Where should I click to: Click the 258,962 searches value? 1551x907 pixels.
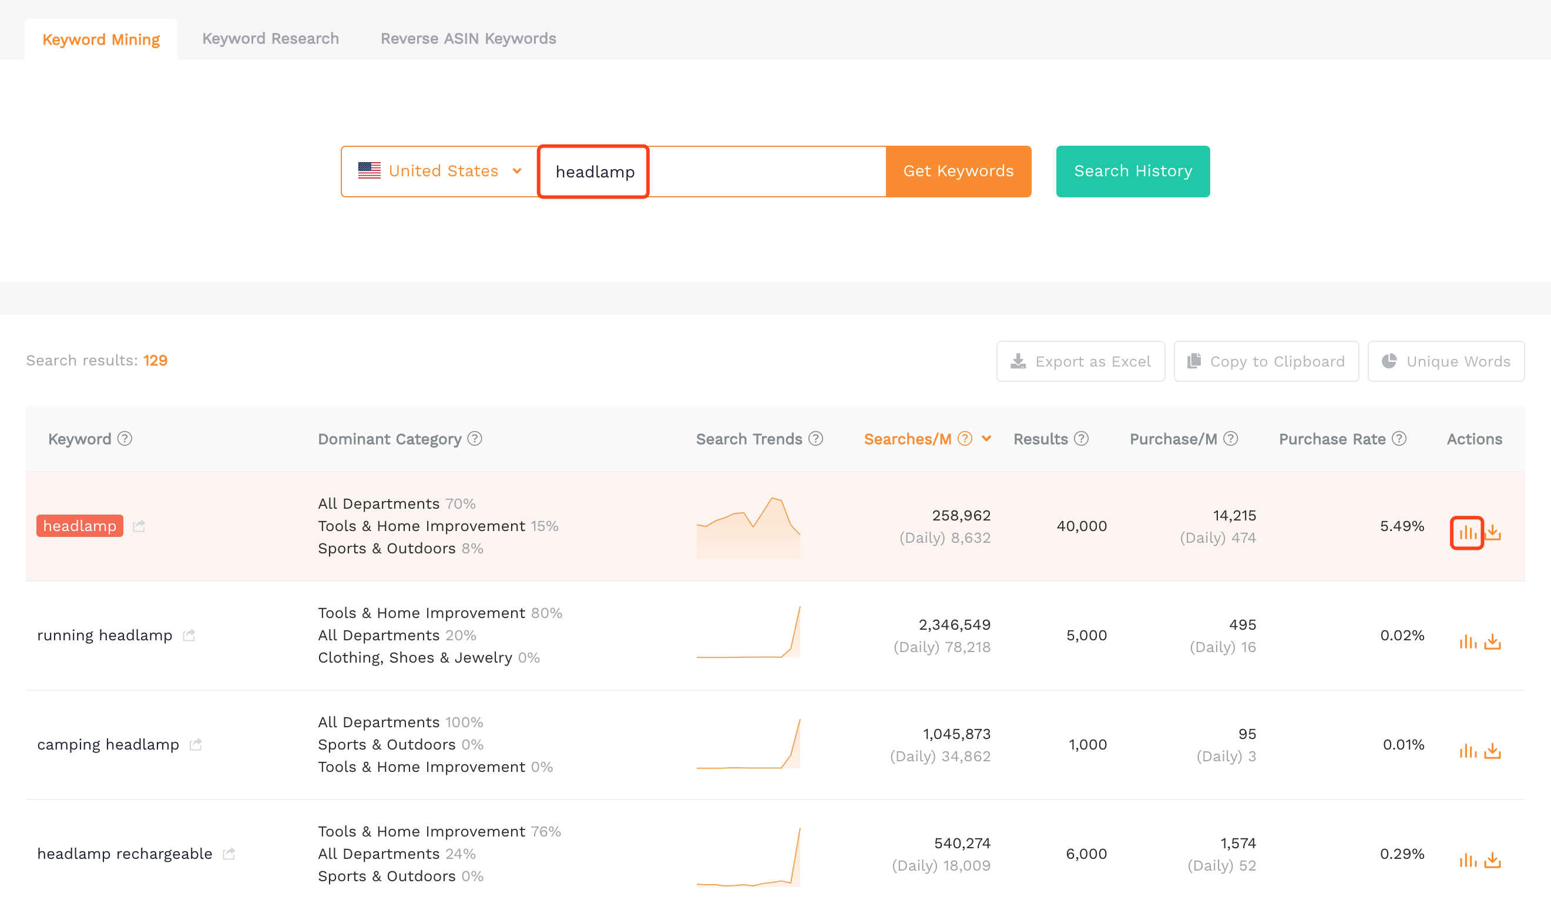click(961, 515)
